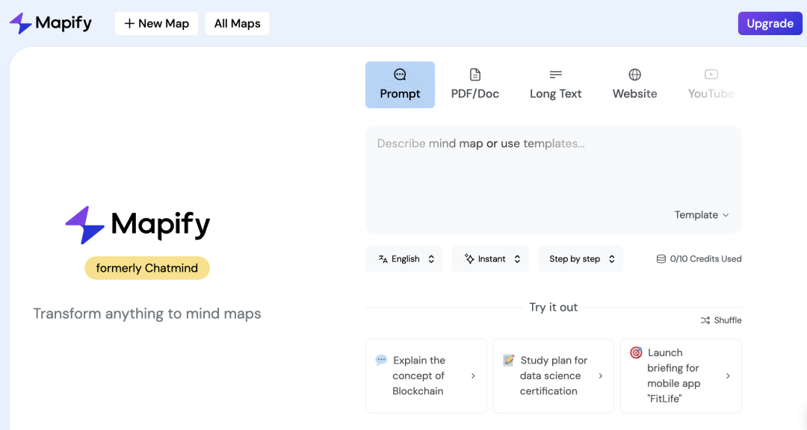Image resolution: width=807 pixels, height=430 pixels.
Task: Switch to the PDF/Doc tab
Action: [475, 85]
